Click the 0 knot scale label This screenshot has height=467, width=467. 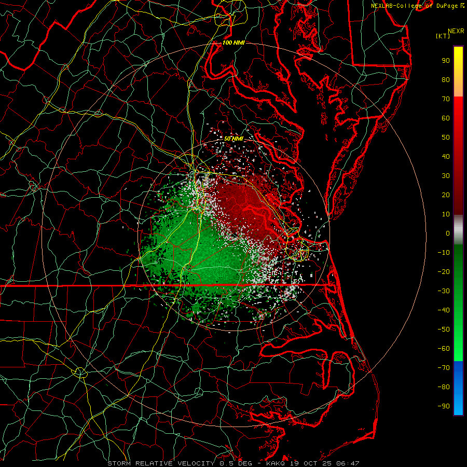[x=448, y=233]
